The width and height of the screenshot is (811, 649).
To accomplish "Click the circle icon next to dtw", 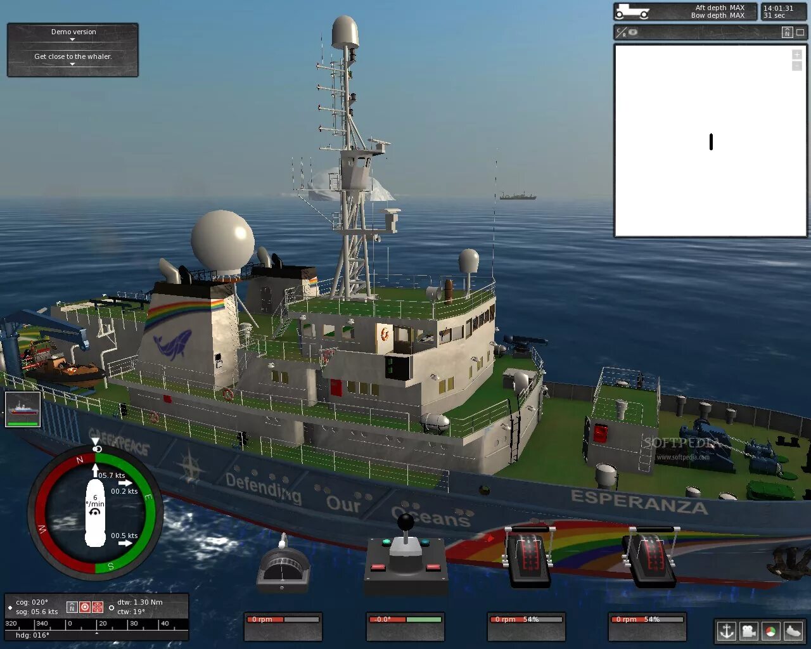I will click(112, 608).
